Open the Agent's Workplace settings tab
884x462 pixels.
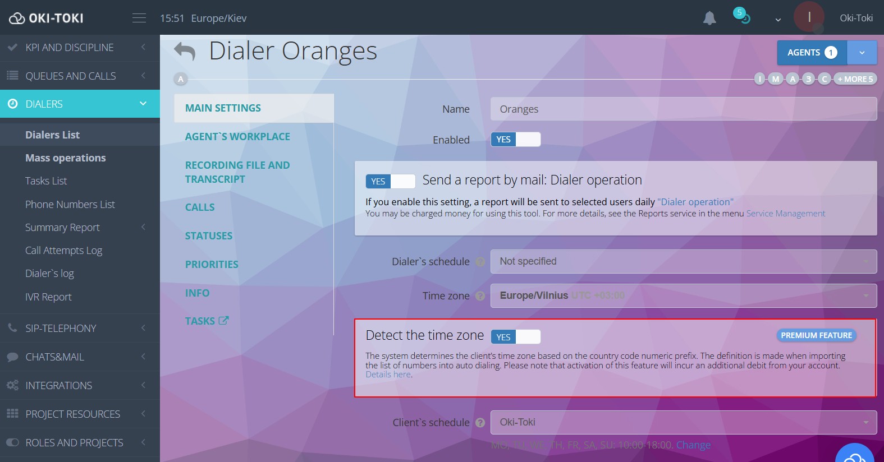(x=237, y=137)
